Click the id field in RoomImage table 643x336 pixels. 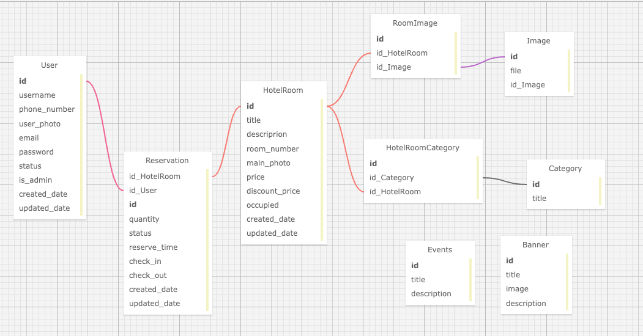coord(380,39)
